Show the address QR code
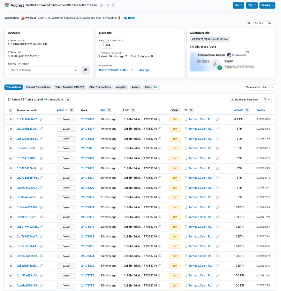Screen dimensions: 281x291 [108, 5]
